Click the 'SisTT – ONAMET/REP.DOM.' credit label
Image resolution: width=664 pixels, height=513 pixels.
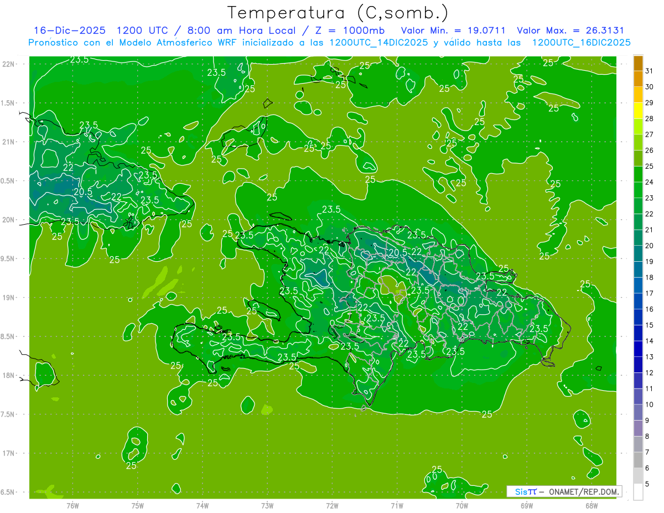point(565,491)
